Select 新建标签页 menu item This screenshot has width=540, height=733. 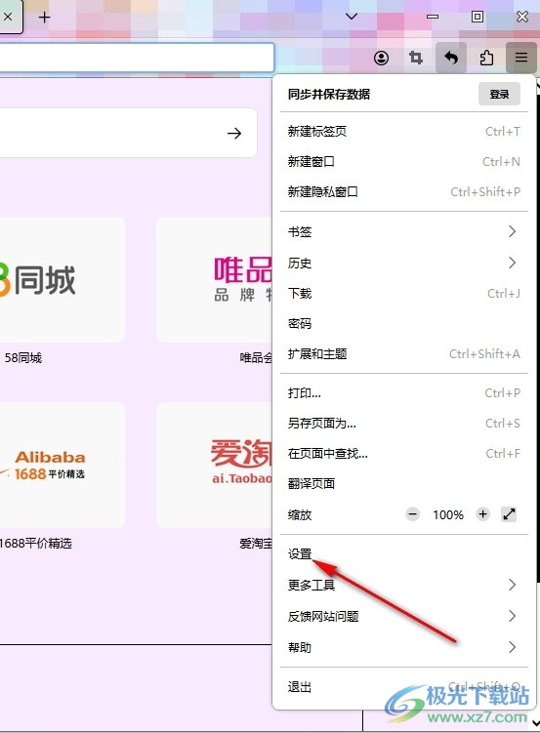(404, 132)
